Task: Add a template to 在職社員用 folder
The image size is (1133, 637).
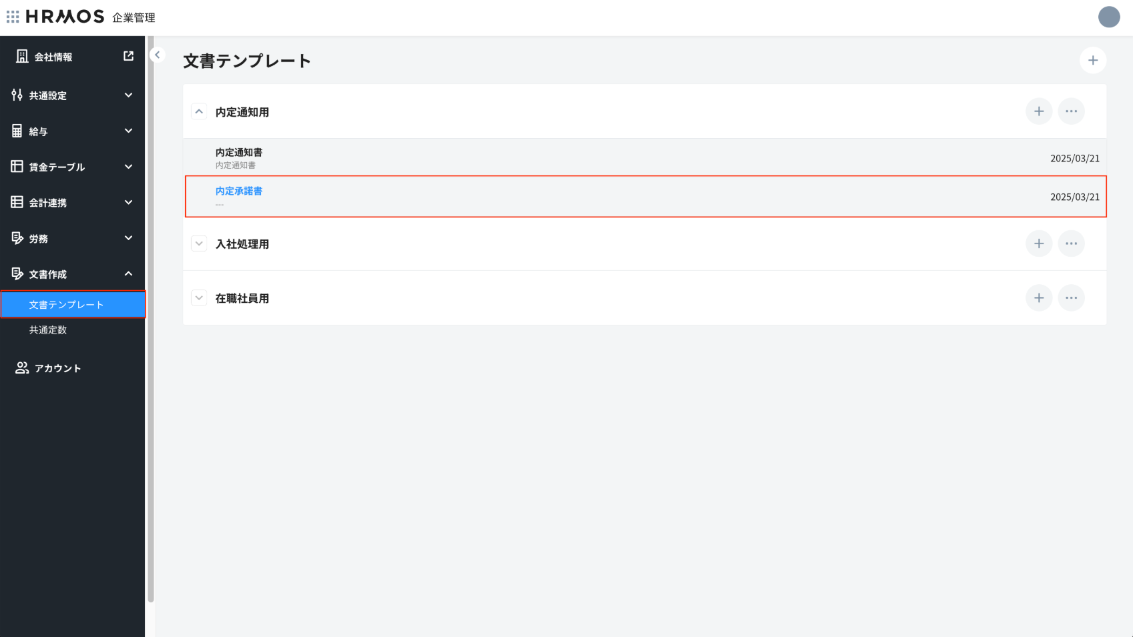Action: pyautogui.click(x=1038, y=298)
